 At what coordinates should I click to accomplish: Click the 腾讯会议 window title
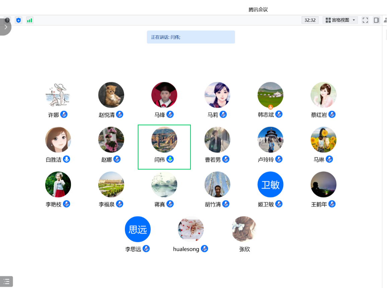click(x=258, y=9)
